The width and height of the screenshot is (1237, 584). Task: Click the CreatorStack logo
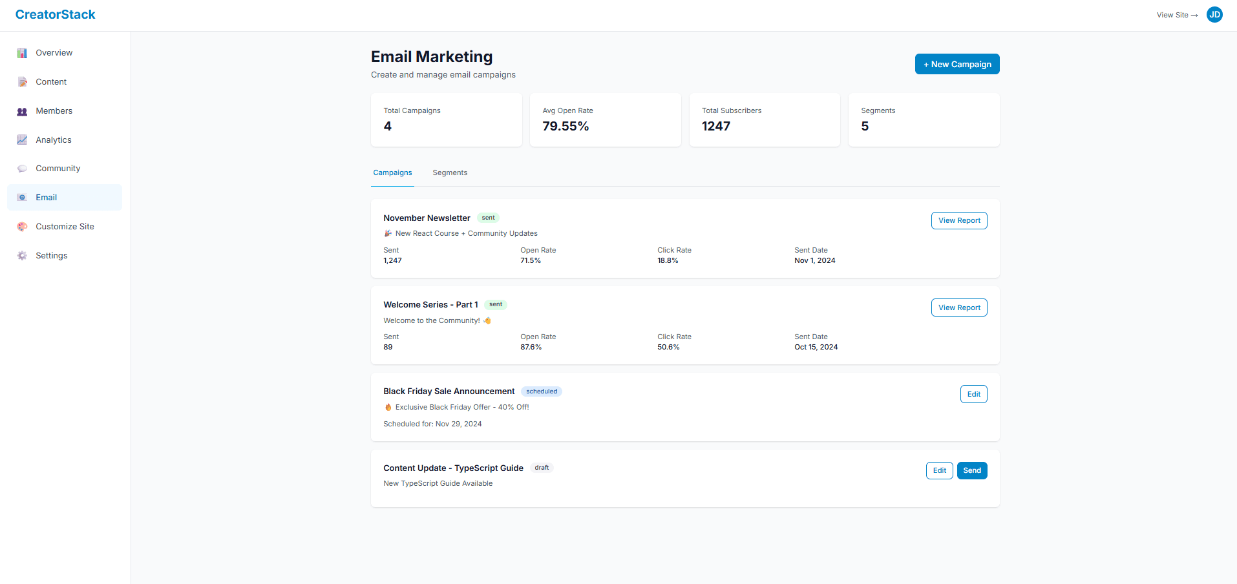[55, 14]
